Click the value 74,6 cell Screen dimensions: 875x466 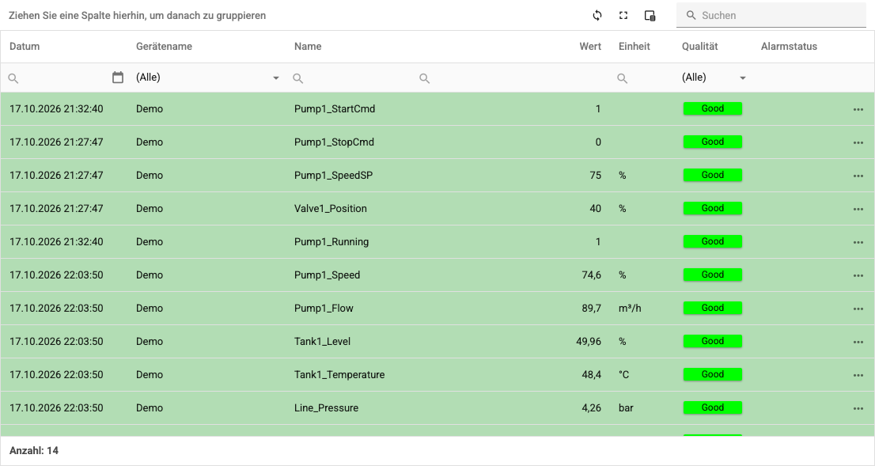pyautogui.click(x=591, y=275)
